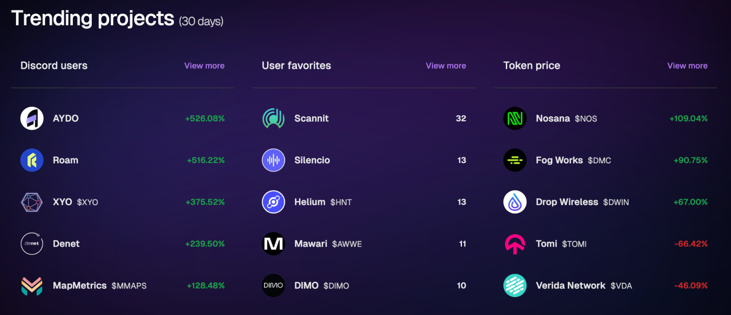This screenshot has height=315, width=731.
Task: Click the AYDO project logo
Action: [x=32, y=118]
